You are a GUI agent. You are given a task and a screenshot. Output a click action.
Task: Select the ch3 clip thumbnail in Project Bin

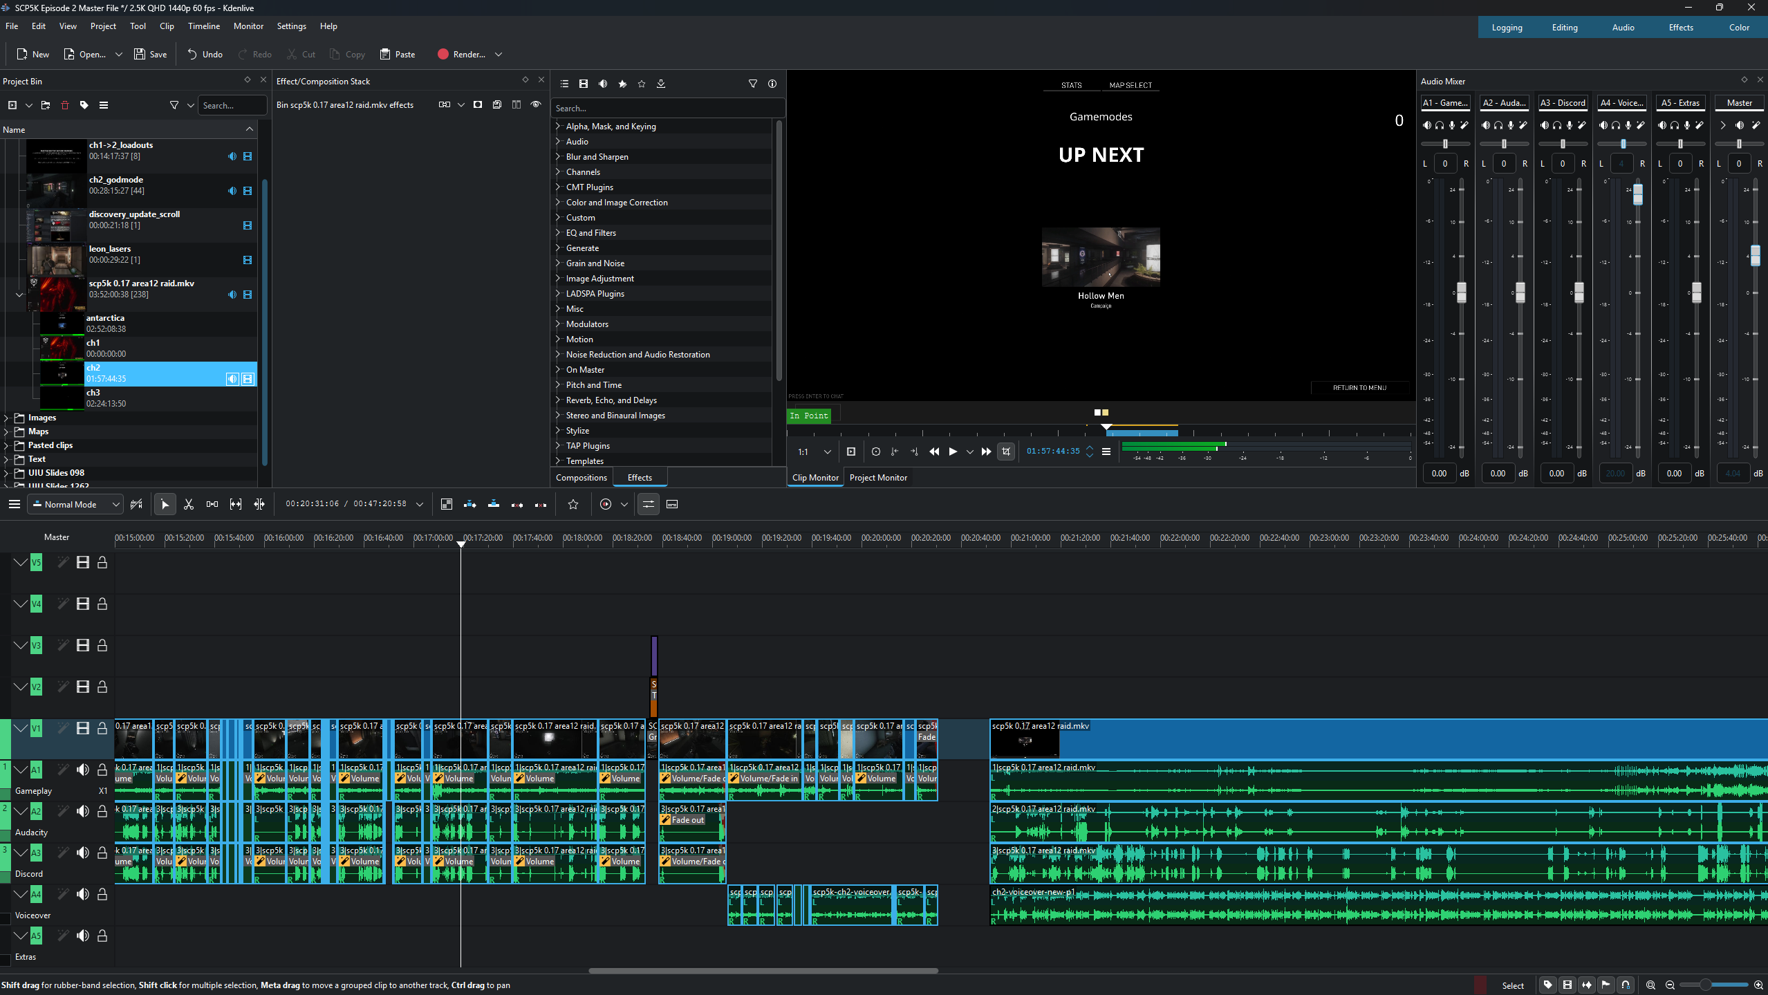click(62, 398)
